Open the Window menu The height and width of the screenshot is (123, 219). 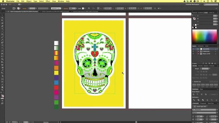61,1
